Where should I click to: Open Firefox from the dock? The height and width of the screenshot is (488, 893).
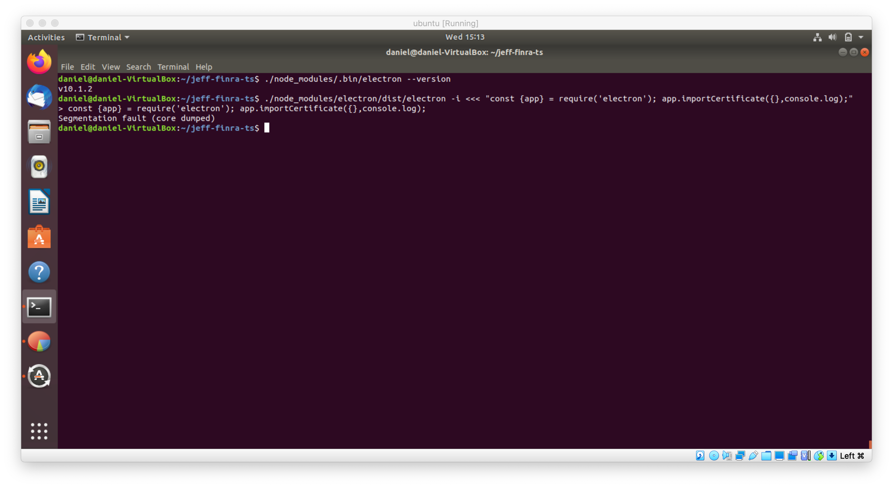pyautogui.click(x=39, y=61)
